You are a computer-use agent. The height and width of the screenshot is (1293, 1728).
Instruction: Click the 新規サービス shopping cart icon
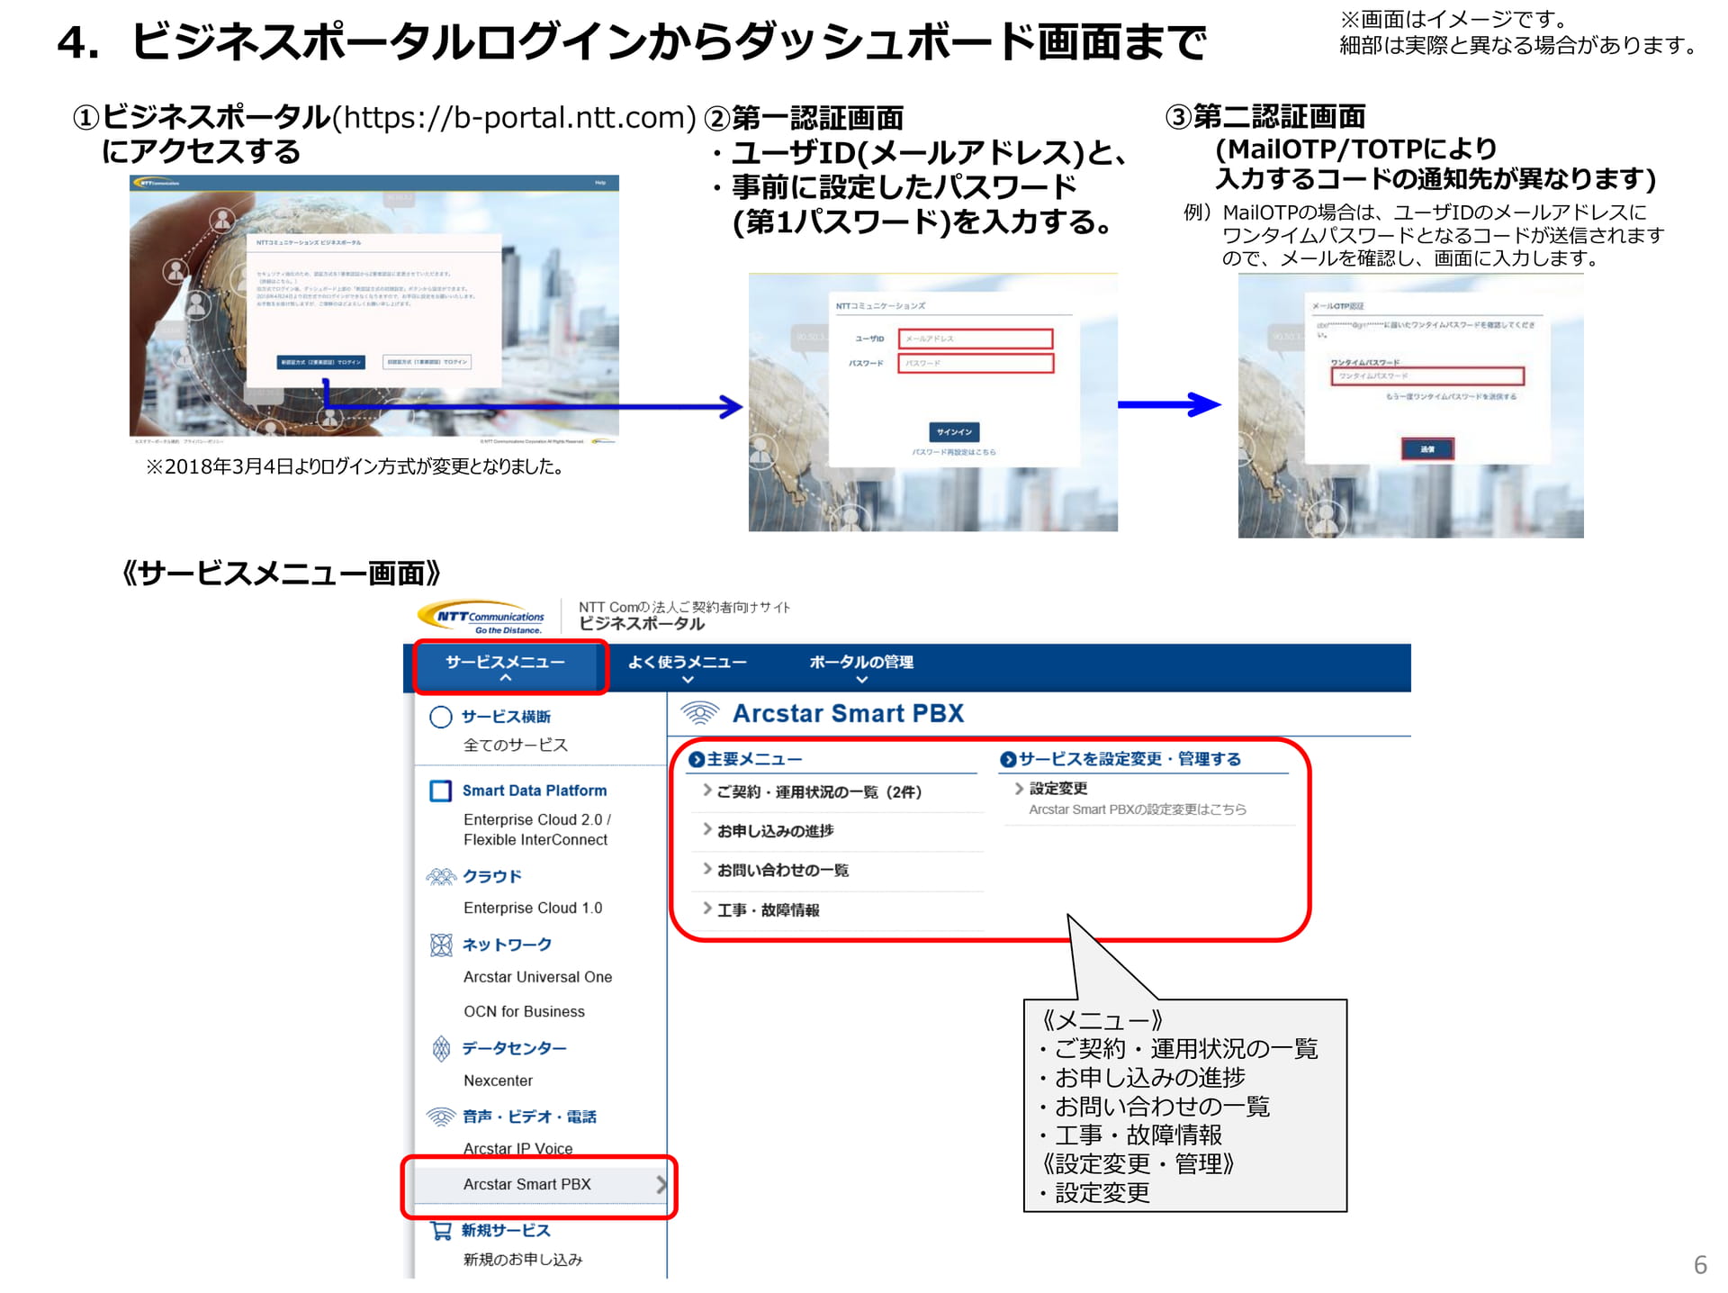pyautogui.click(x=441, y=1230)
